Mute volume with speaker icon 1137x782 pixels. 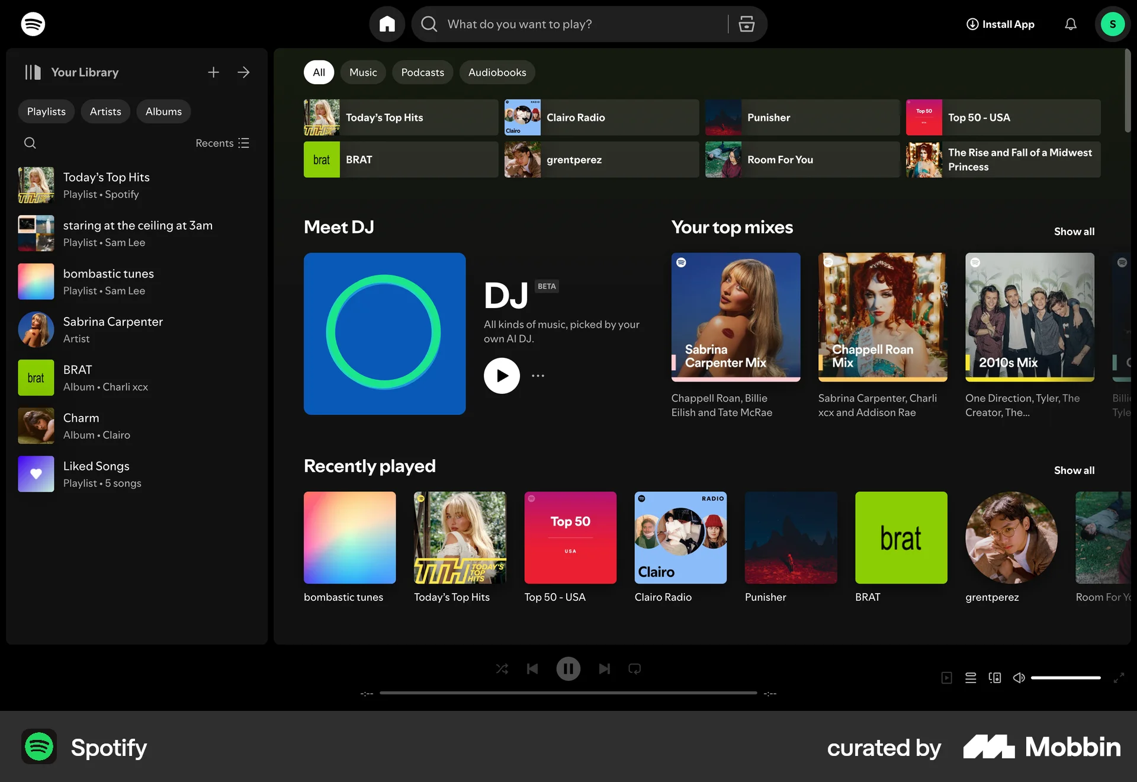tap(1019, 678)
